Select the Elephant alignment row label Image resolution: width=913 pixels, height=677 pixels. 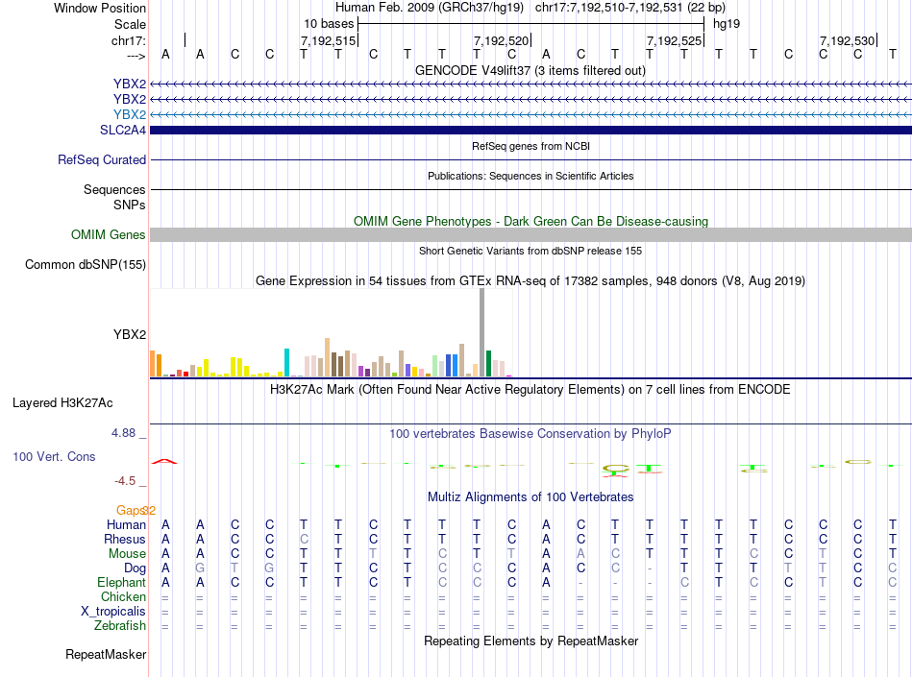[122, 582]
